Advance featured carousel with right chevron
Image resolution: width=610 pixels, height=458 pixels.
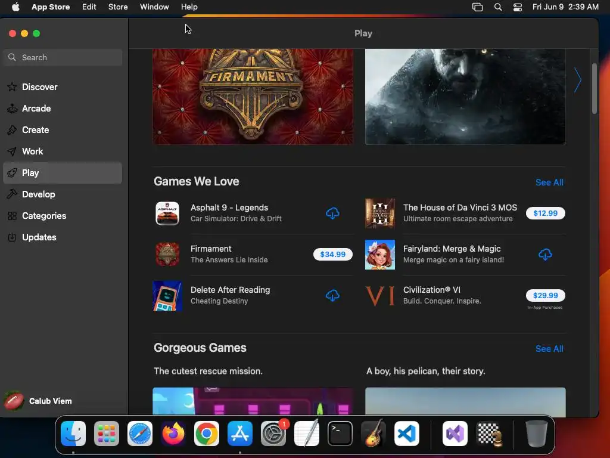(578, 81)
